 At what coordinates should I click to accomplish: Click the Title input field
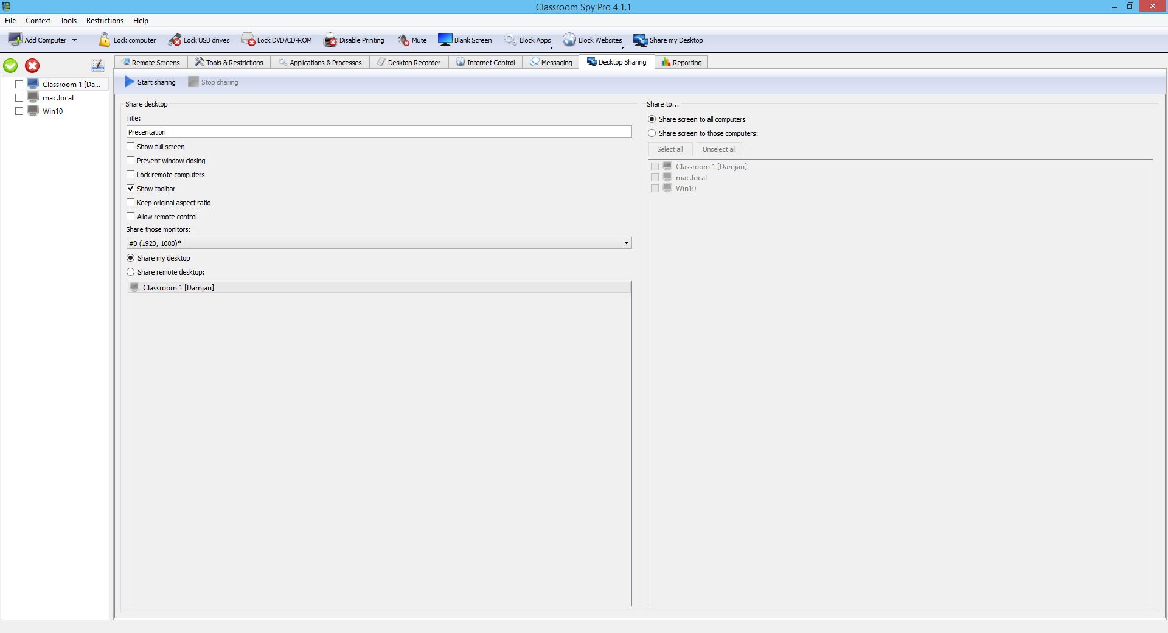tap(378, 132)
